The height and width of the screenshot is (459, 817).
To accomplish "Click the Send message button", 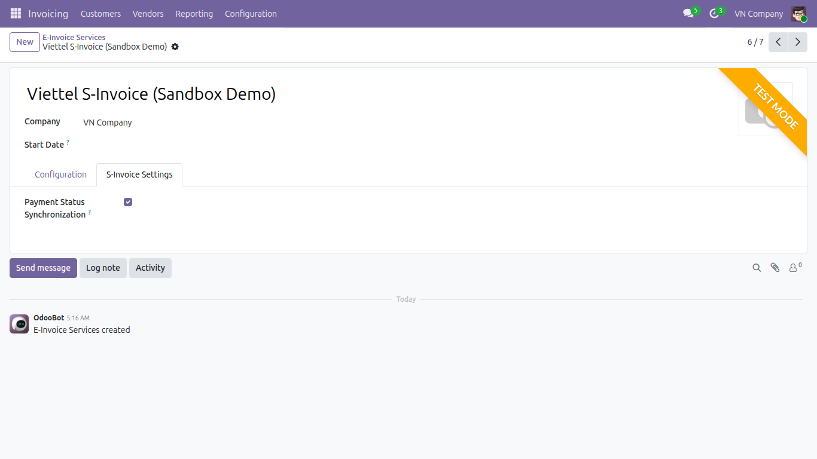I will pos(43,268).
